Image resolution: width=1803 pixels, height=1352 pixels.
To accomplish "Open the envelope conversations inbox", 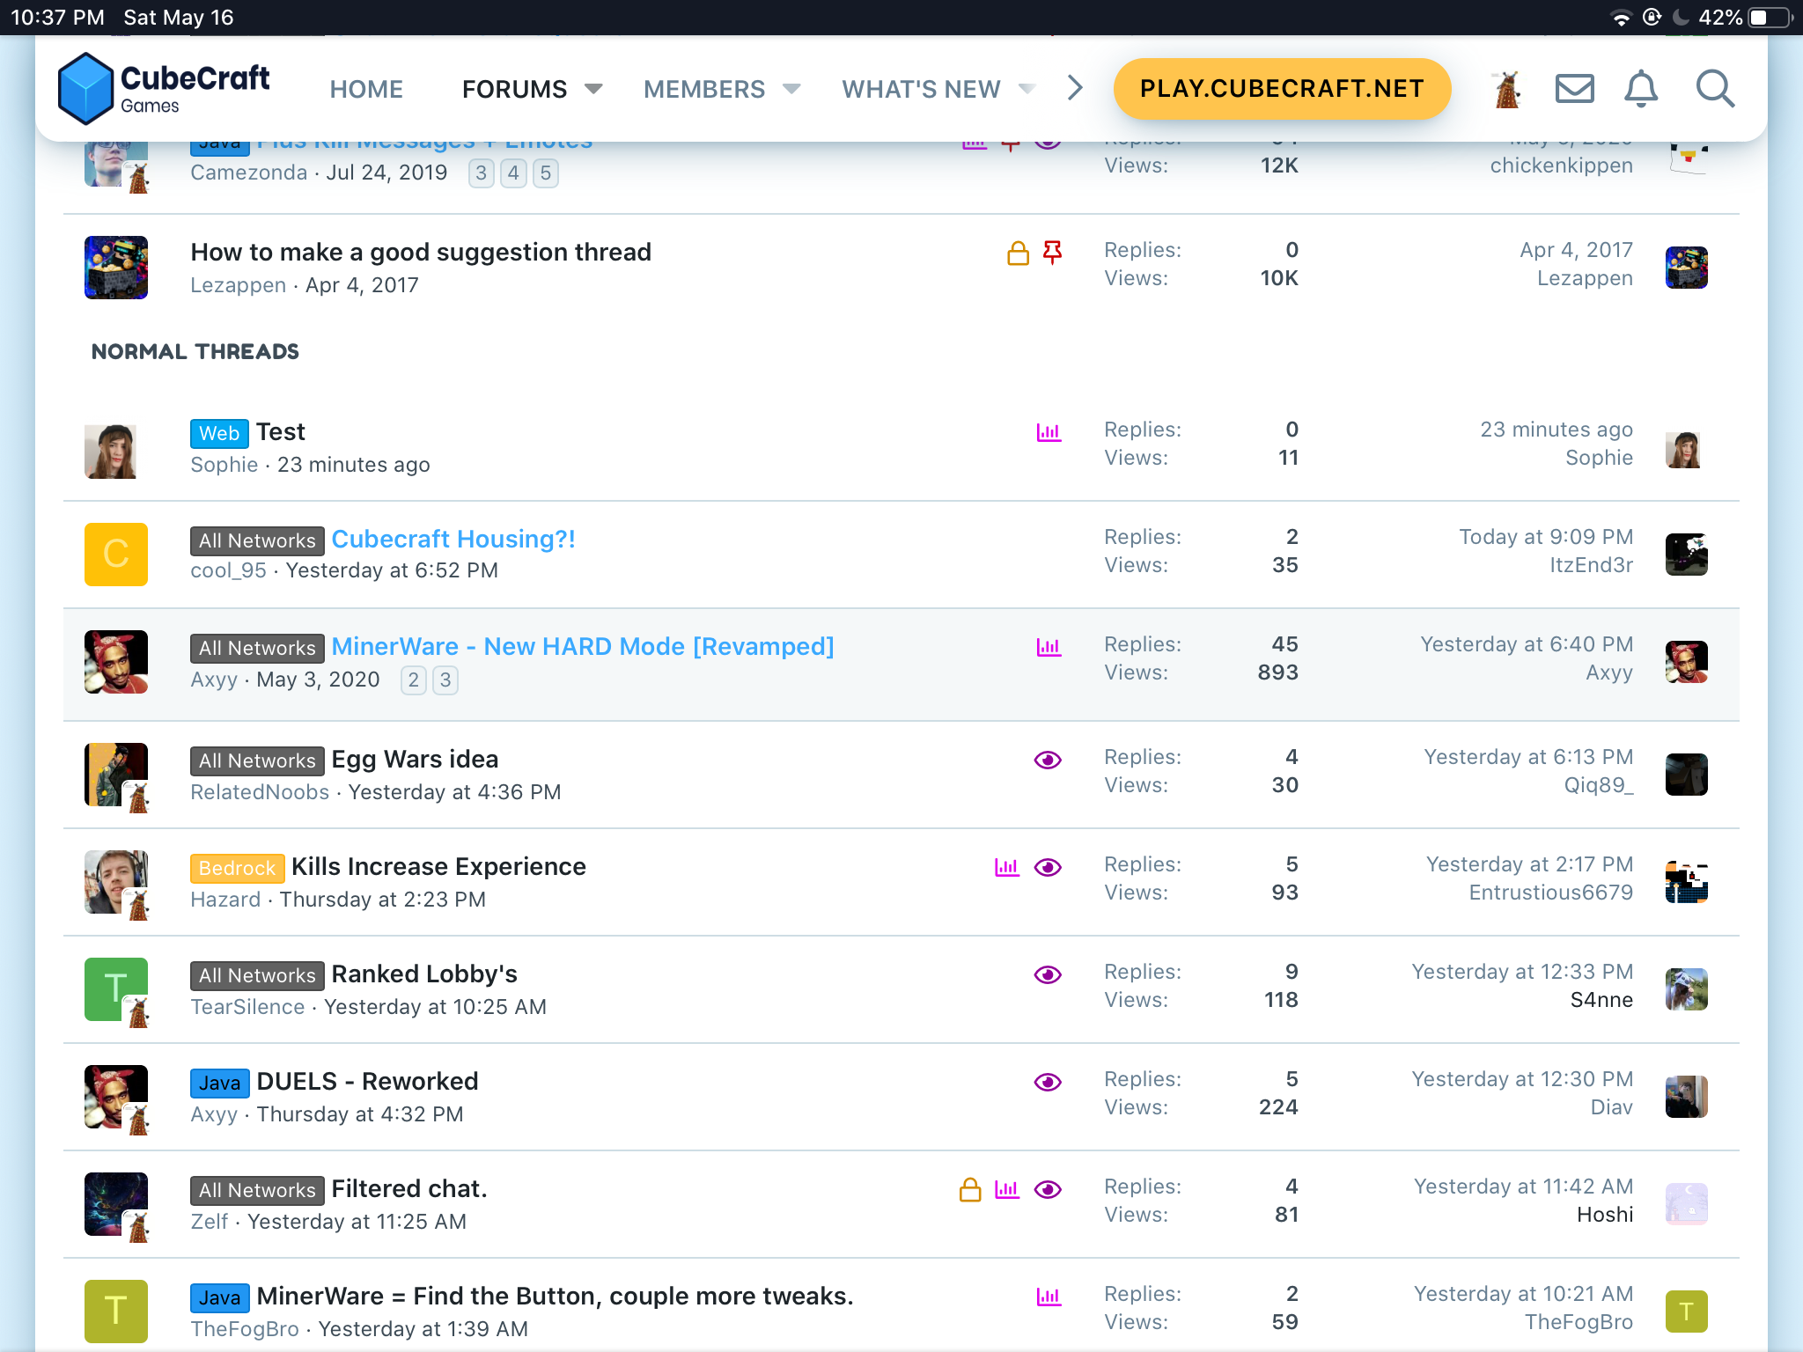I will tap(1574, 88).
